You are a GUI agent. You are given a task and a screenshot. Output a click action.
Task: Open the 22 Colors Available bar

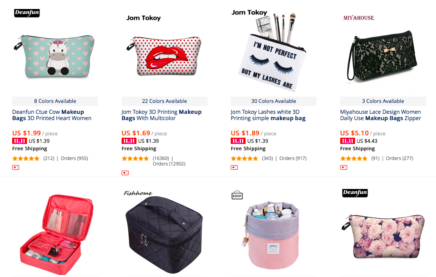pyautogui.click(x=164, y=101)
